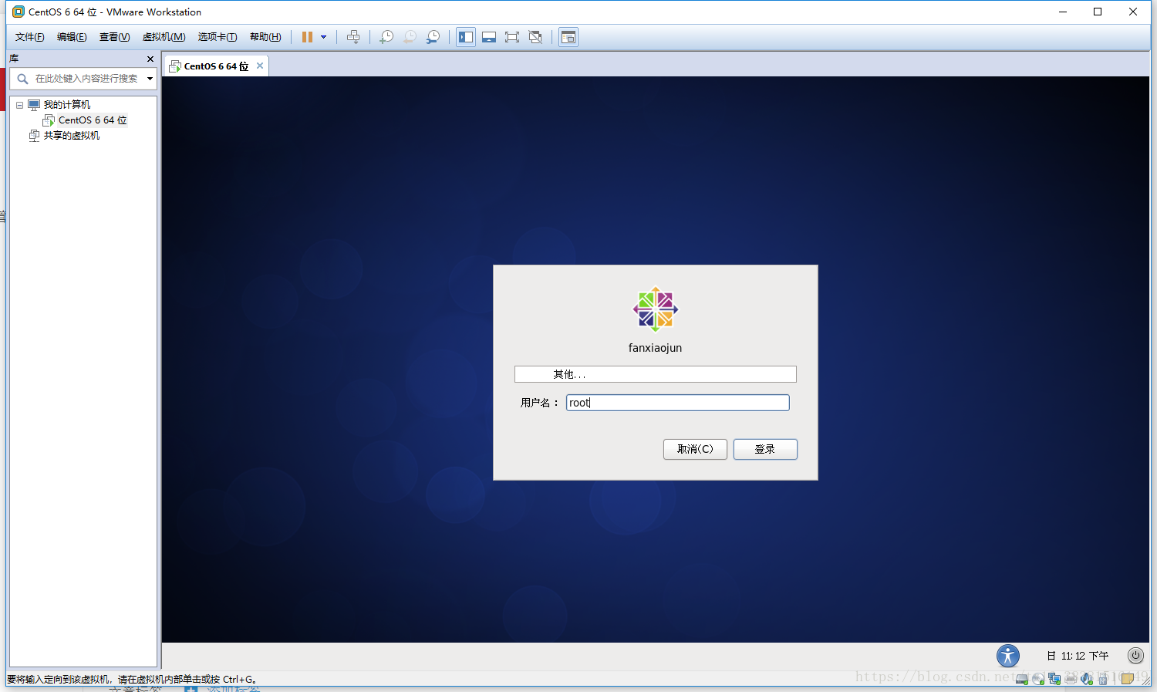Click the hard disk device status icon

pyautogui.click(x=1022, y=679)
